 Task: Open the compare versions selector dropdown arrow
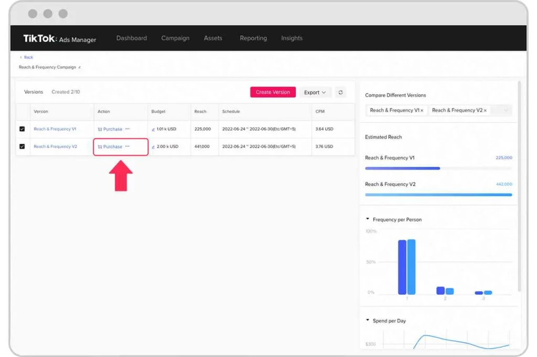point(506,110)
